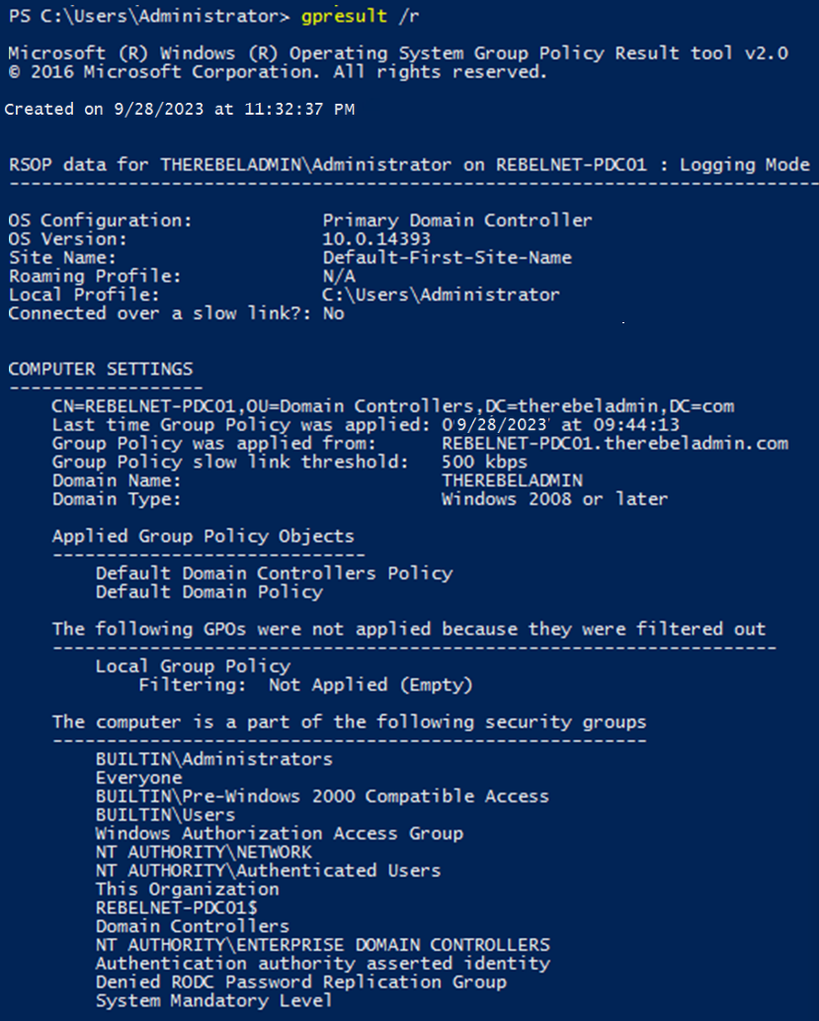This screenshot has width=819, height=1021.
Task: Click the REBELNET-PDC01.therebeladmin.com server name
Action: click(x=614, y=443)
